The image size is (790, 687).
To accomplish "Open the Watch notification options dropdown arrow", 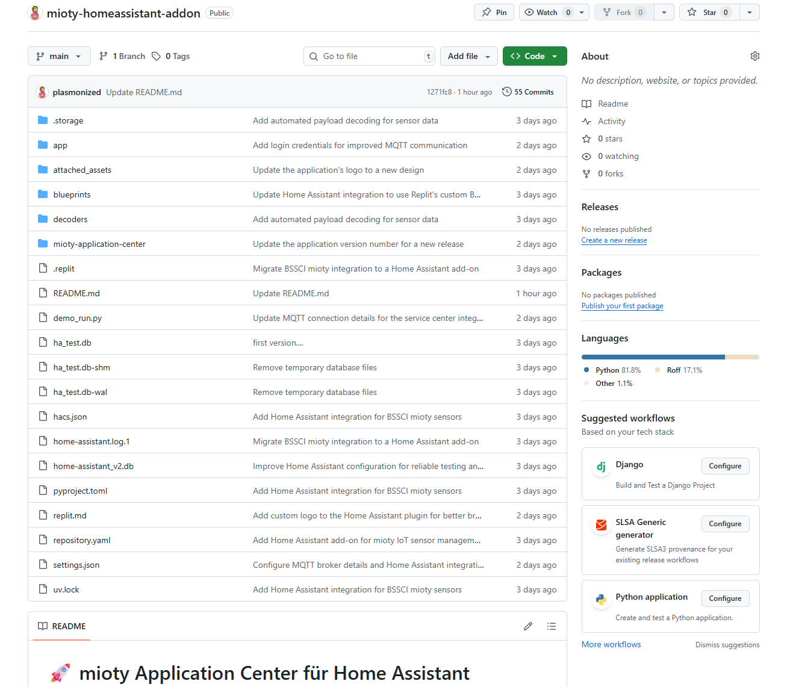I will click(582, 12).
